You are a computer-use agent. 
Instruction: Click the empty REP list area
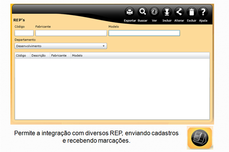tap(112, 89)
